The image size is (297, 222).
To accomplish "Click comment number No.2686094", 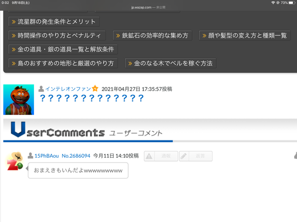I will 76,156.
